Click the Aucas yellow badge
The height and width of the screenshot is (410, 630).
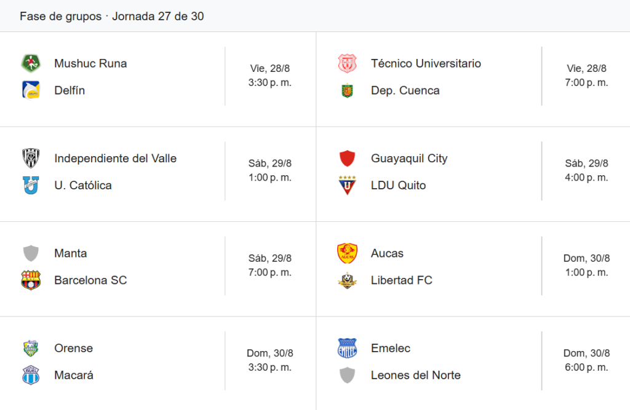[347, 253]
